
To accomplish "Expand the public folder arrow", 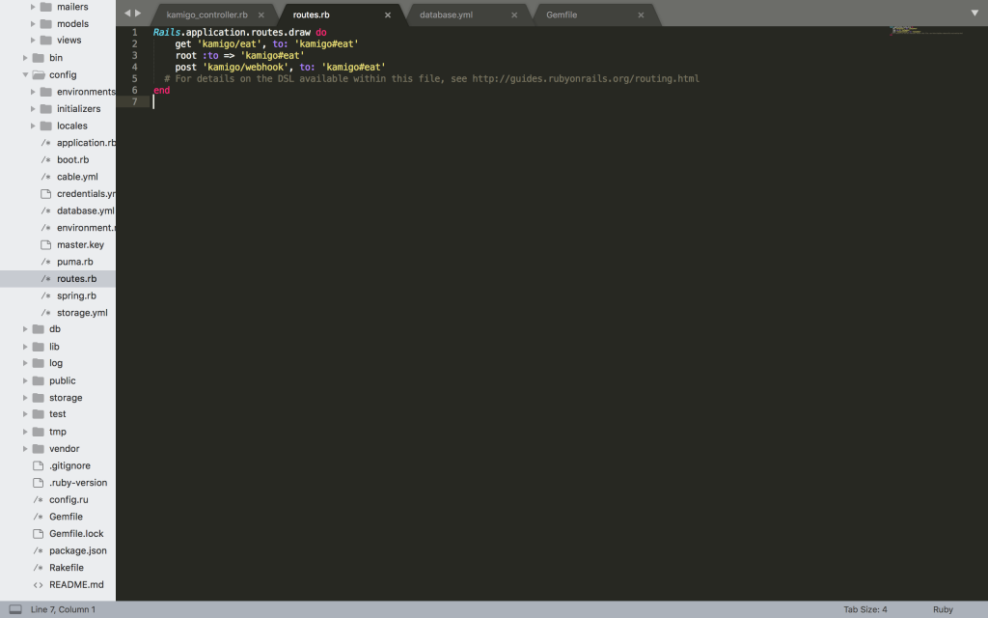I will click(x=25, y=380).
